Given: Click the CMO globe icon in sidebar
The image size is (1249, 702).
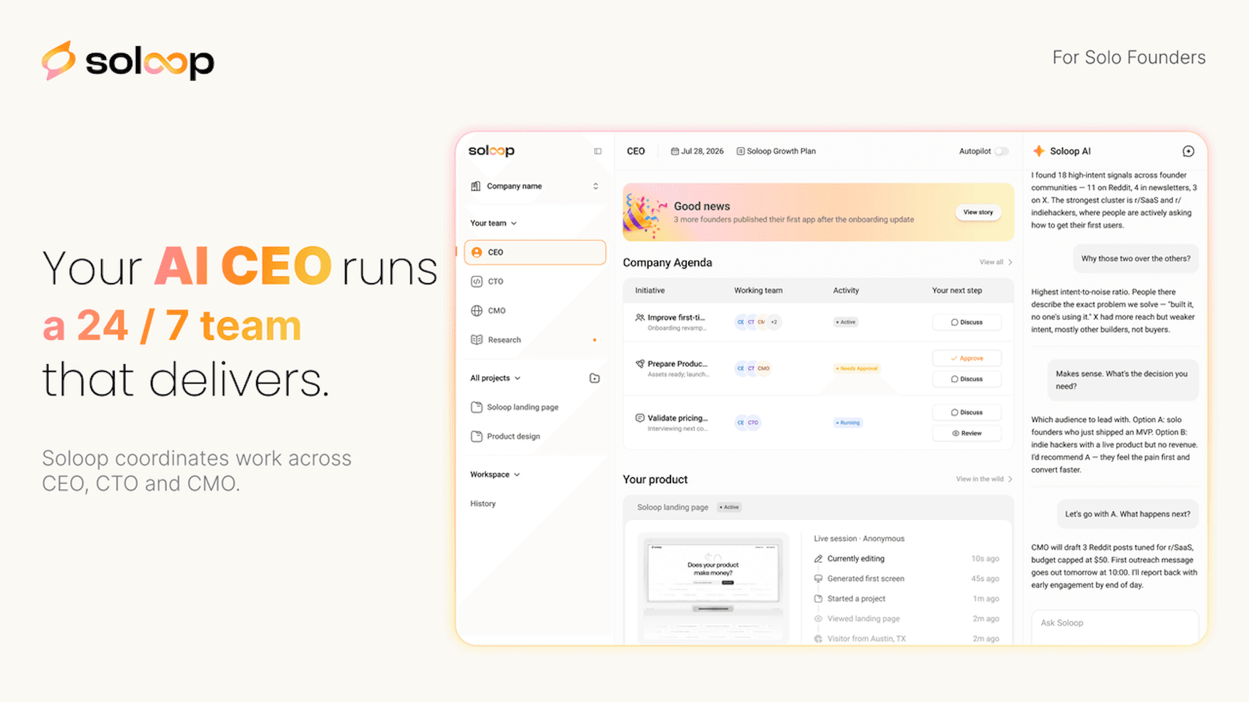Looking at the screenshot, I should click(x=477, y=311).
